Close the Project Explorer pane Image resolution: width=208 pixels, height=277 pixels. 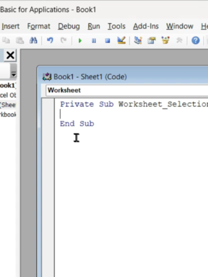10,55
